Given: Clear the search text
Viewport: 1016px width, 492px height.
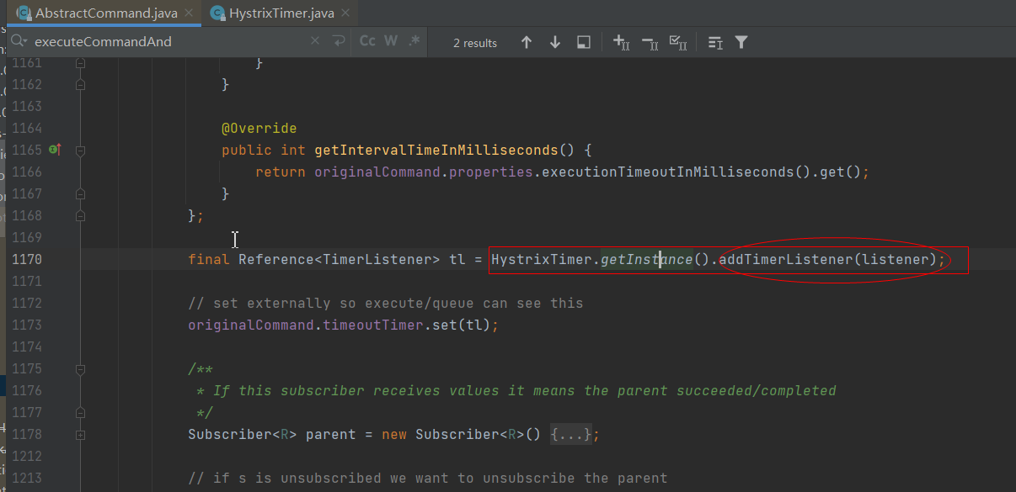Looking at the screenshot, I should click(x=315, y=41).
